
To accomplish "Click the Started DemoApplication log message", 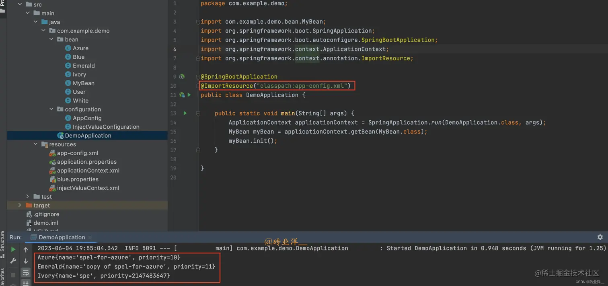I will [496, 248].
